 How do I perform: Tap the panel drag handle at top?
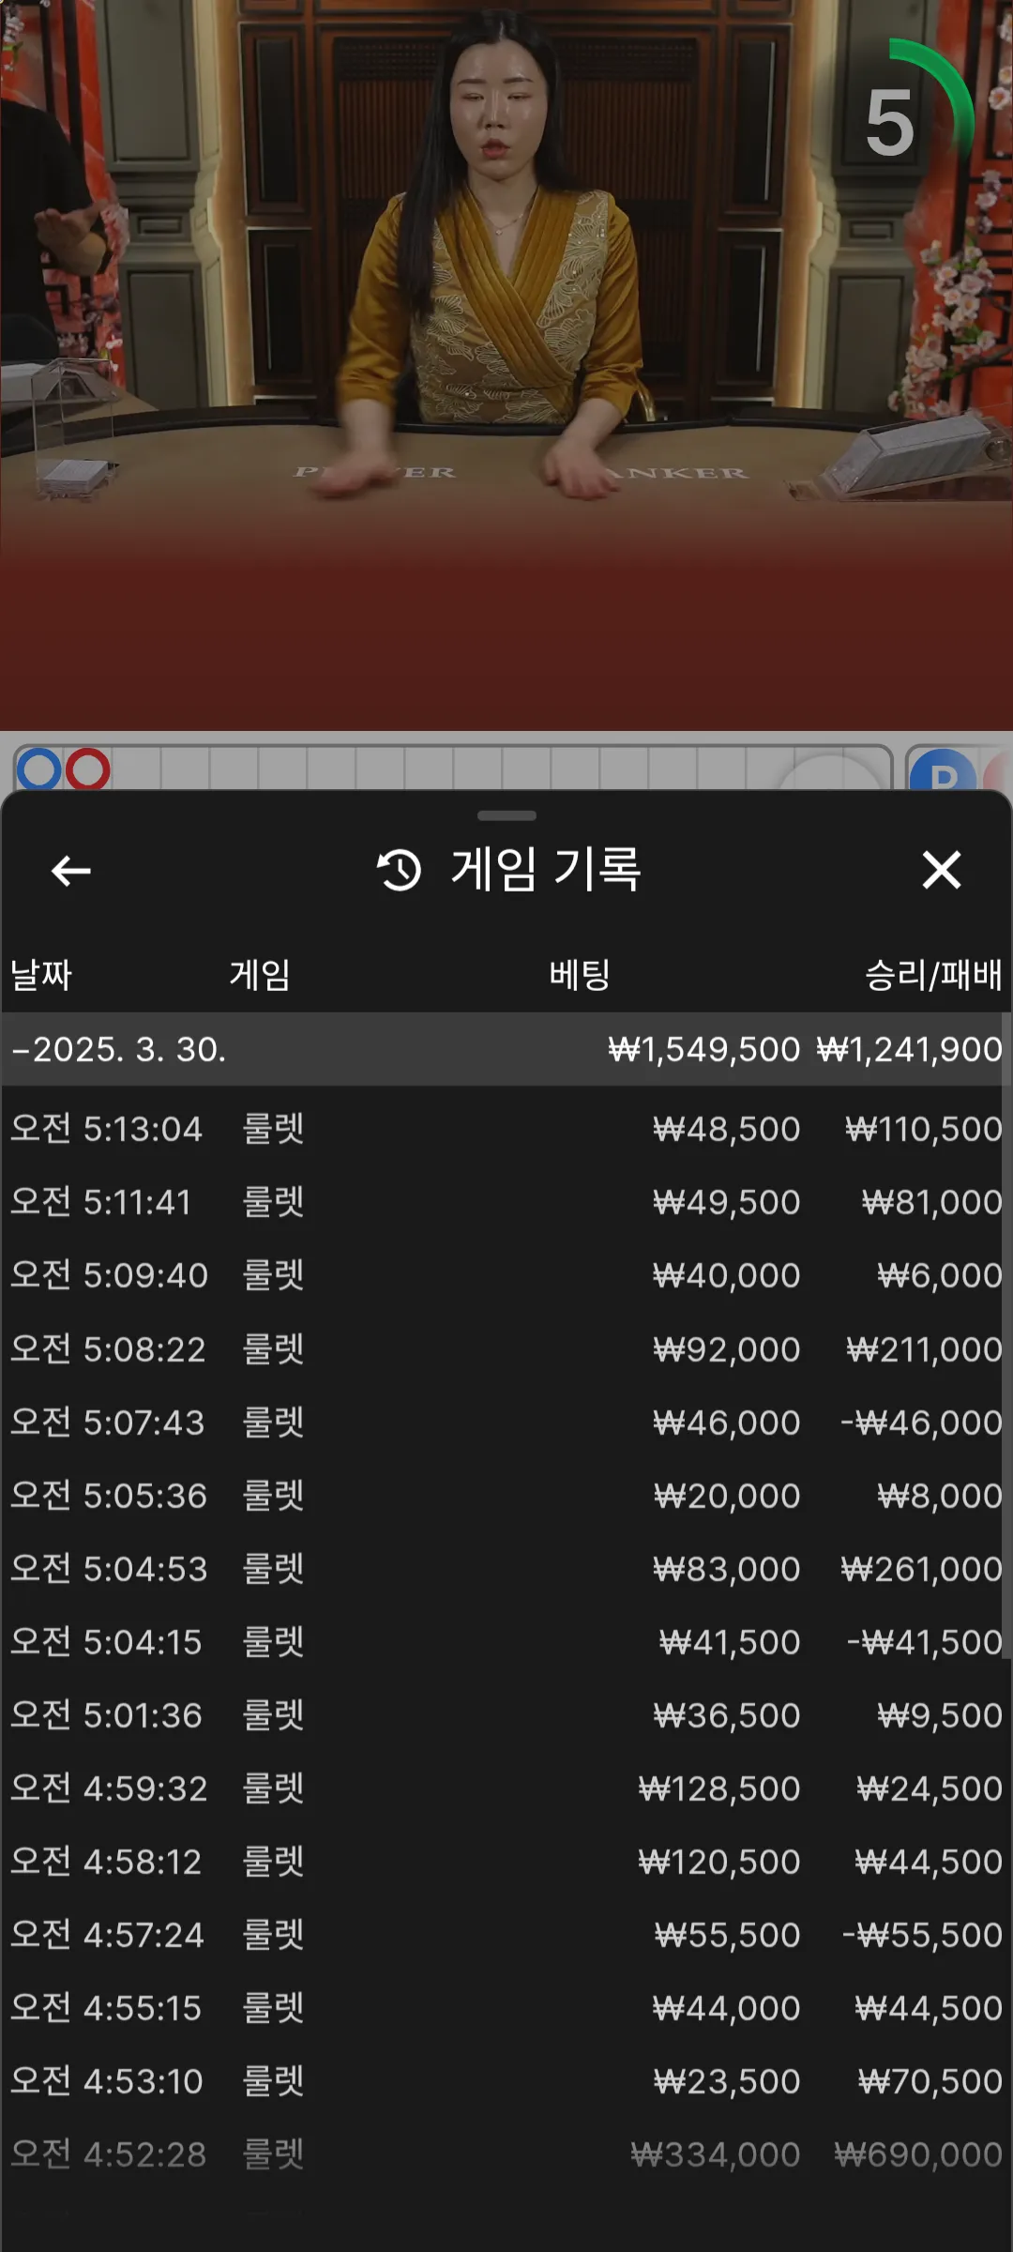[506, 815]
